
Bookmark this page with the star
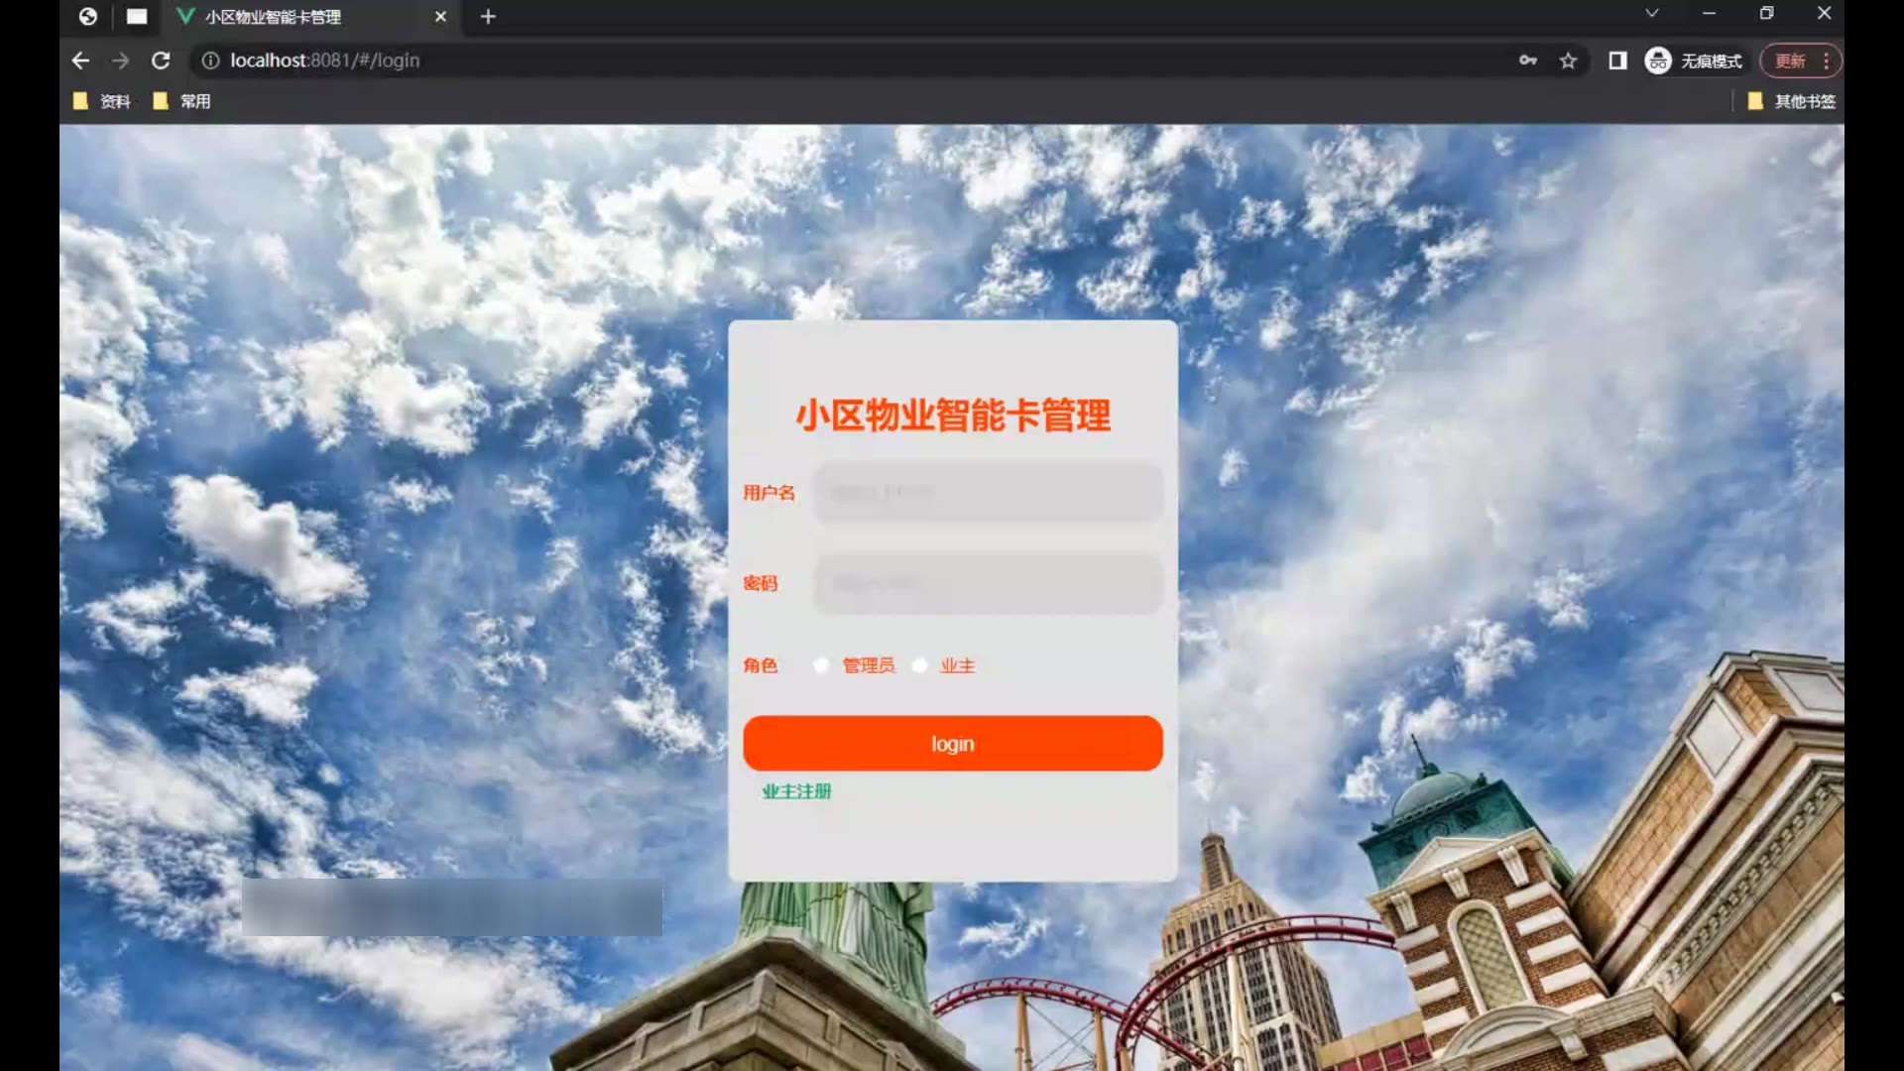[x=1568, y=60]
